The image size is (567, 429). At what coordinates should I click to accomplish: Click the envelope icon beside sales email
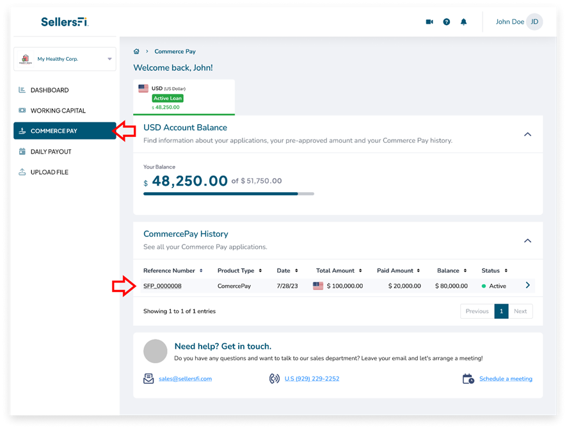(x=148, y=378)
